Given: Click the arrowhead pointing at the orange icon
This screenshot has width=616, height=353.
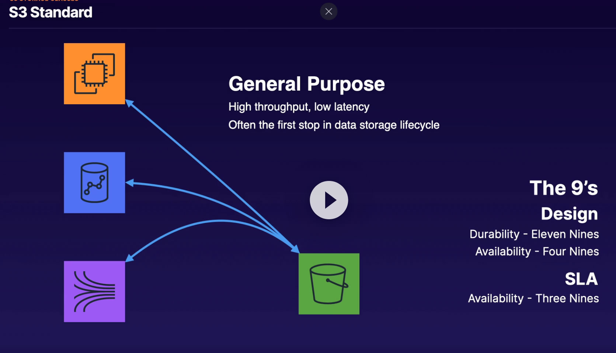Looking at the screenshot, I should point(129,103).
